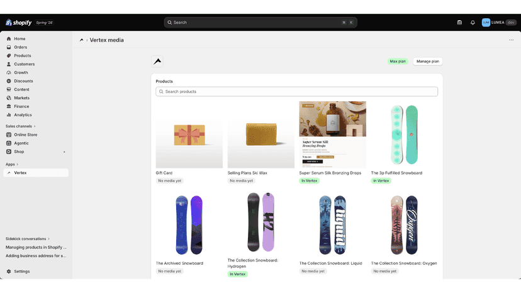Open 'Adding business address' conversation
Image resolution: width=521 pixels, height=293 pixels.
(36, 256)
